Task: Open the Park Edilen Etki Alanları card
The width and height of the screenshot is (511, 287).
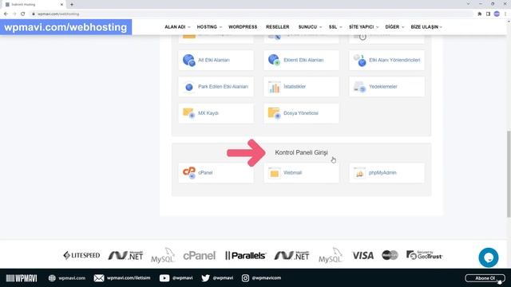Action: 216,87
